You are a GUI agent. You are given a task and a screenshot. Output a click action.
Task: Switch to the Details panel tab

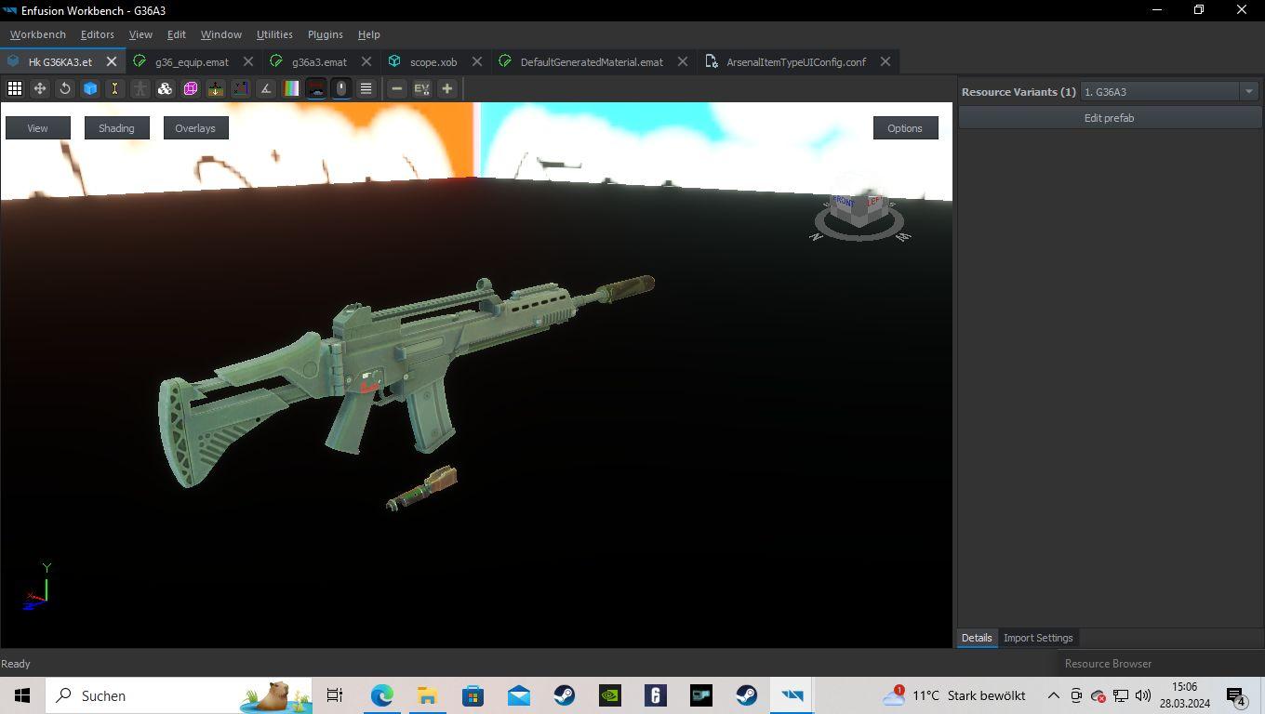point(977,638)
